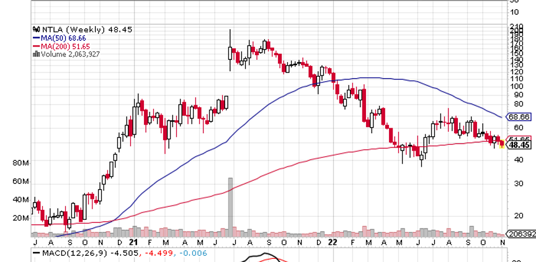Click the 22 year marker on time axis
536x262 pixels.
[333, 243]
